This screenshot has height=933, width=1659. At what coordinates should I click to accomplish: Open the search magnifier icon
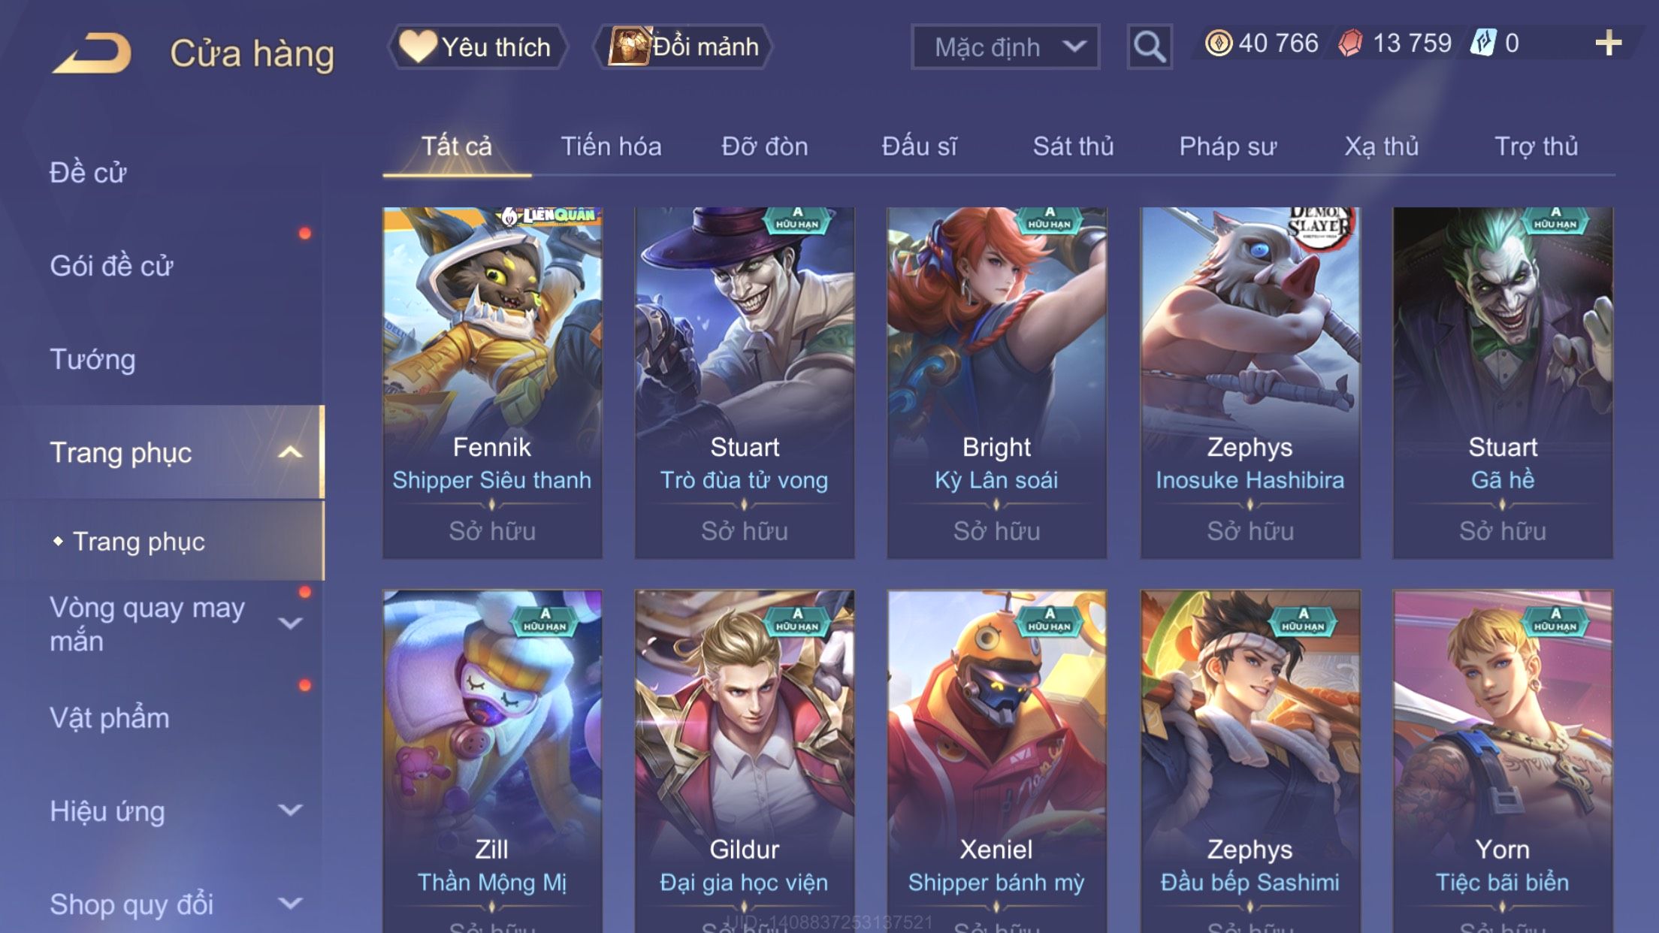[x=1149, y=47]
